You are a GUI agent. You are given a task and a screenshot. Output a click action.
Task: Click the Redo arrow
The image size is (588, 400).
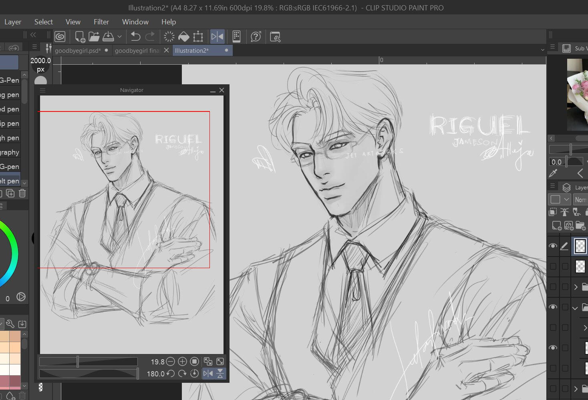point(150,37)
